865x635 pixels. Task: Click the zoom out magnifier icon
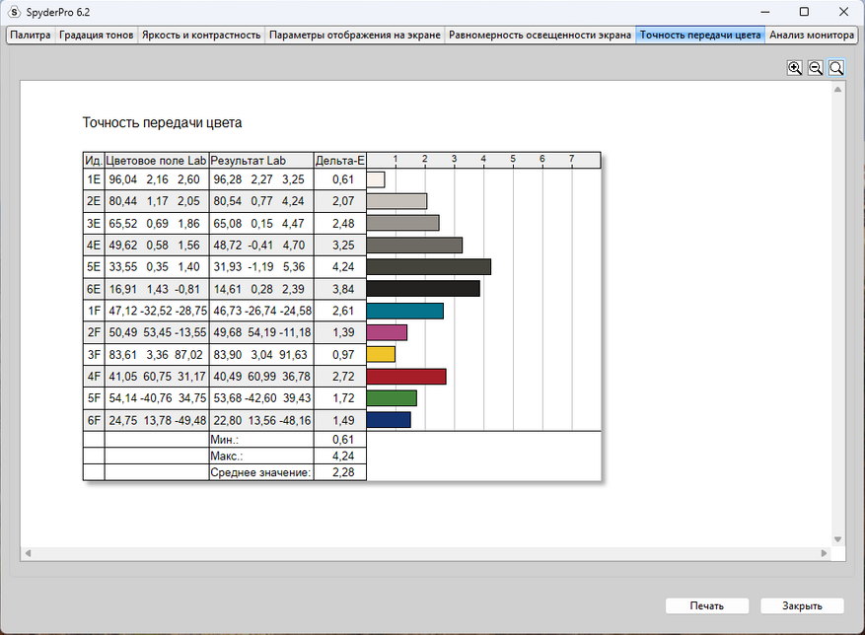816,68
